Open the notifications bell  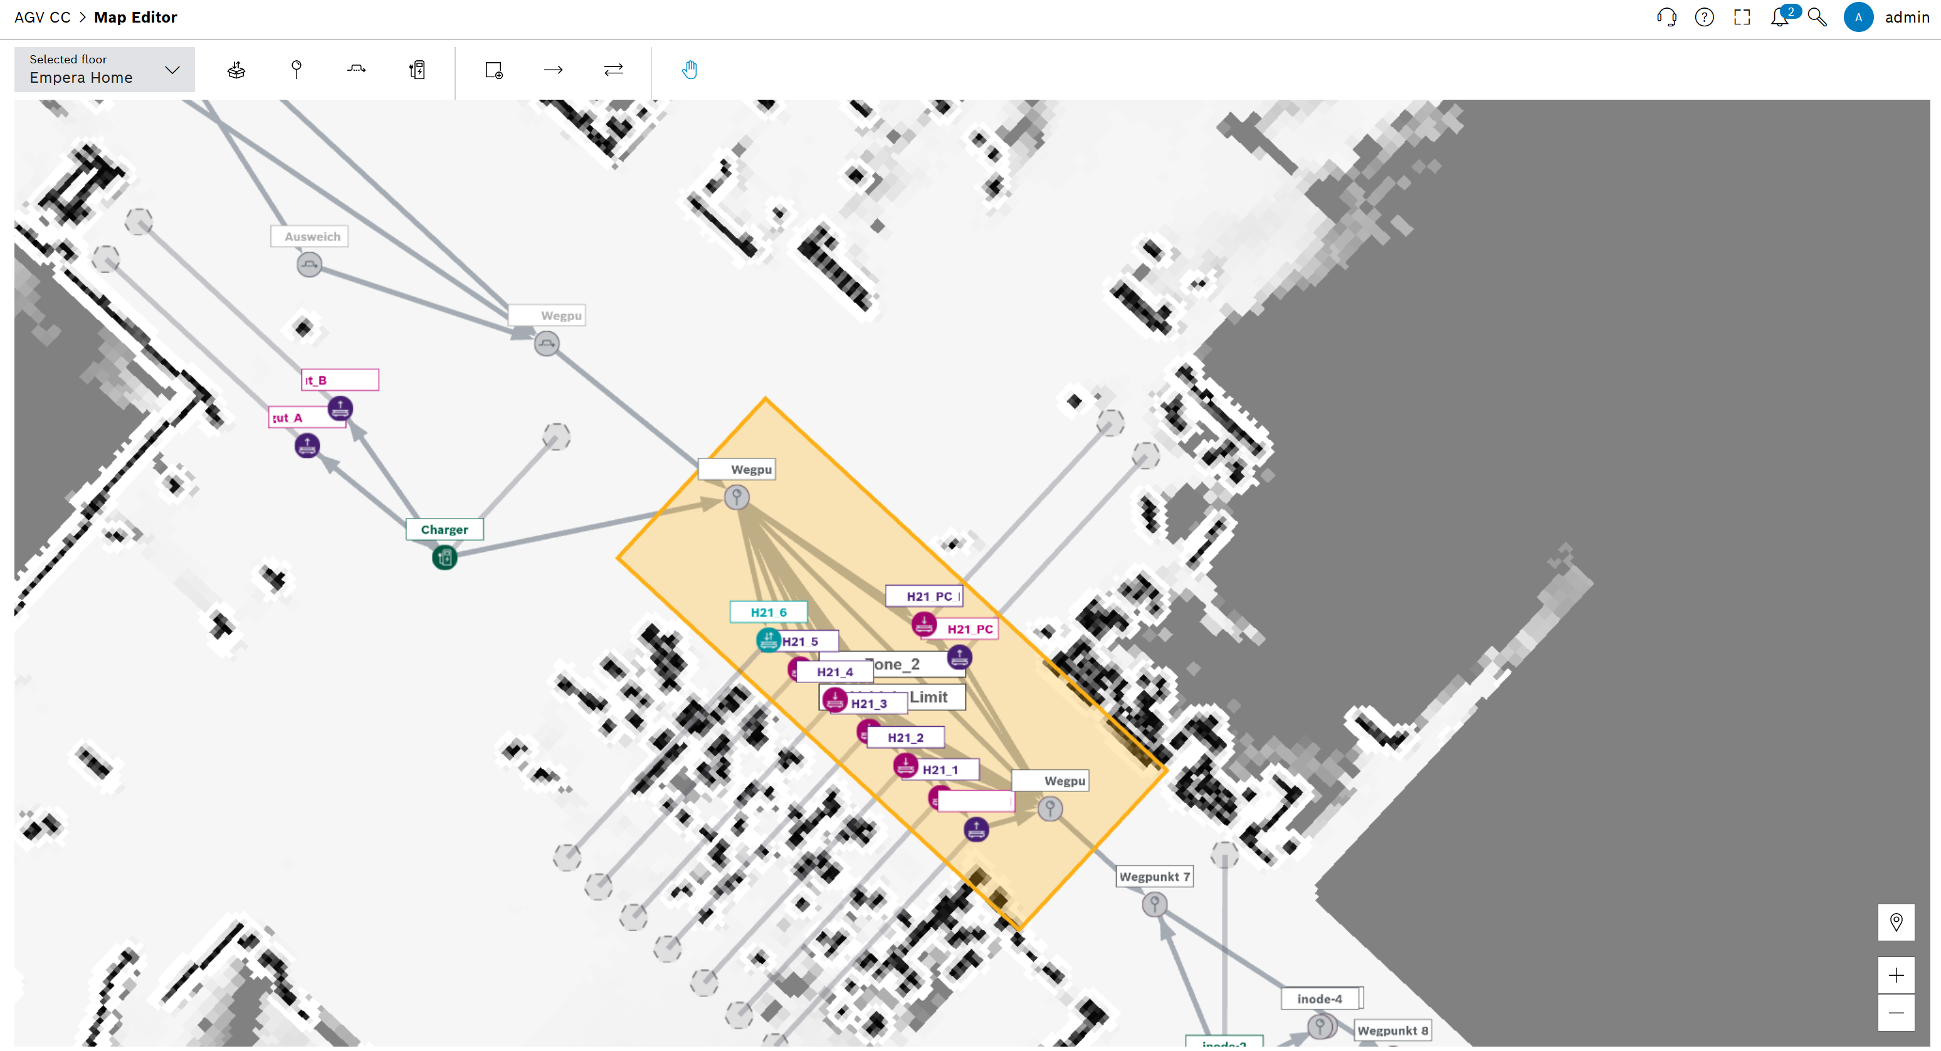tap(1780, 18)
